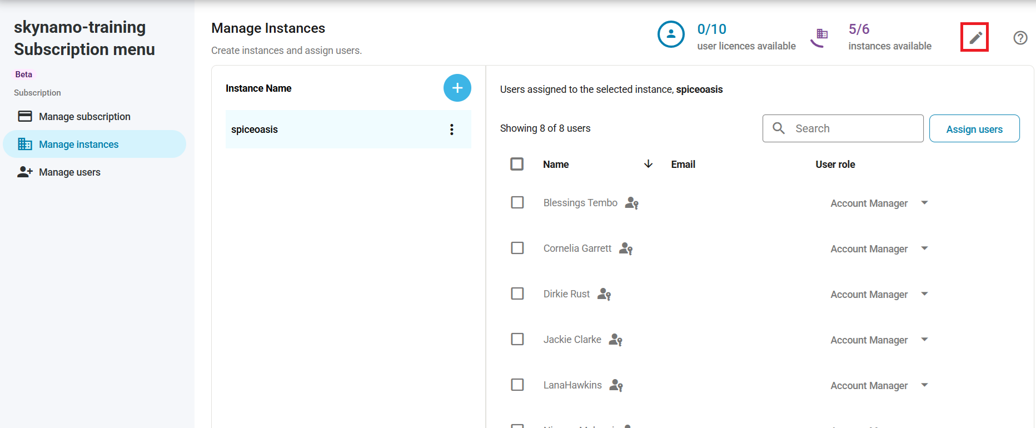
Task: Check the box for Cornelia Garrett
Action: point(517,248)
